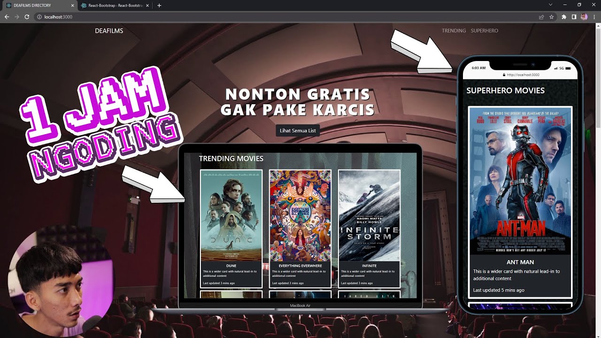Viewport: 601px width, 338px height.
Task: Click the phone's http://localhost:3000 address bar
Action: pos(520,75)
